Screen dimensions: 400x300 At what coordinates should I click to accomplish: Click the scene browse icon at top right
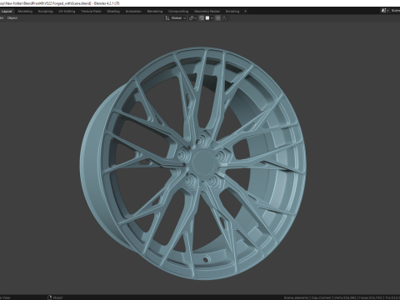coord(385,11)
